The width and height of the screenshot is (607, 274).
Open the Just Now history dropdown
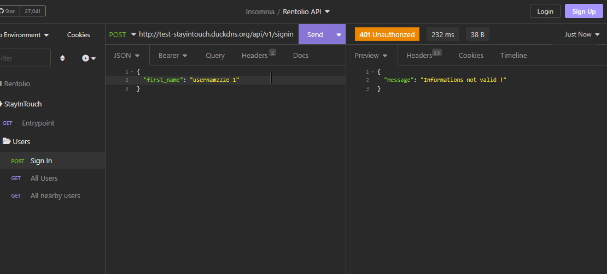pyautogui.click(x=582, y=34)
